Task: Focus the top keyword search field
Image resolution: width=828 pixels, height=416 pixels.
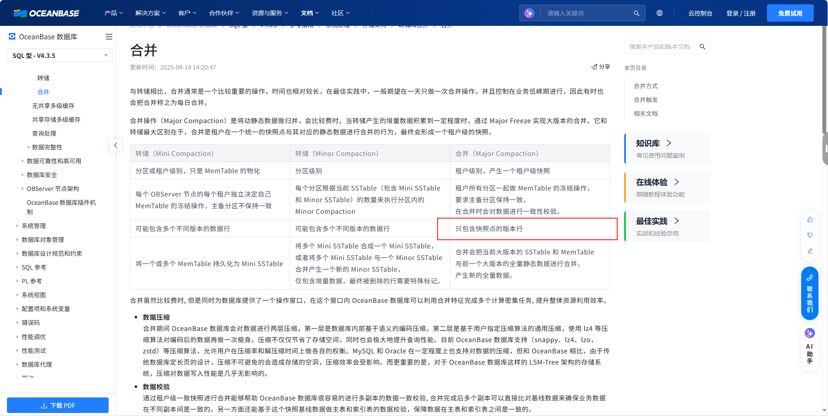Action: [585, 13]
